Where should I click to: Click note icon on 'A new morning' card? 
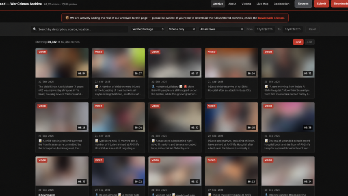click(266, 87)
